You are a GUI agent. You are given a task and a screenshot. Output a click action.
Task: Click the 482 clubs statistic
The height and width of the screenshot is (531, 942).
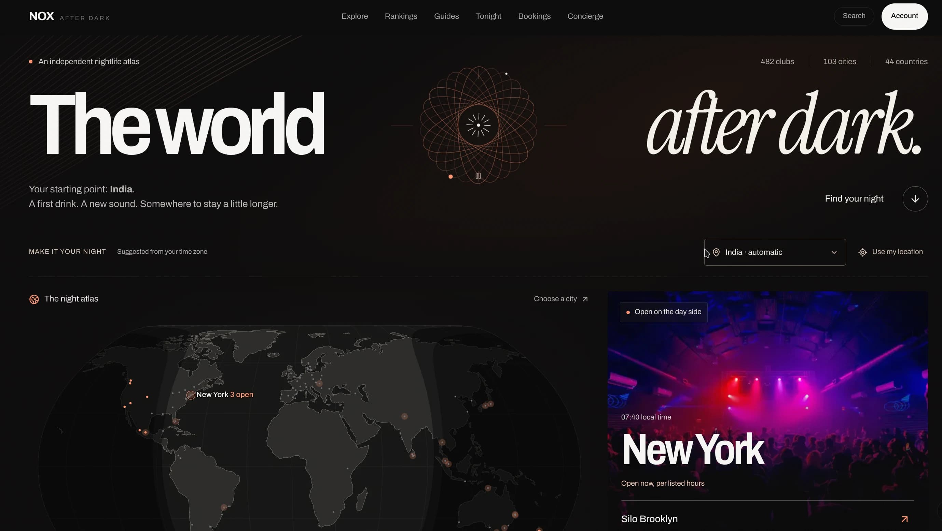coord(777,61)
